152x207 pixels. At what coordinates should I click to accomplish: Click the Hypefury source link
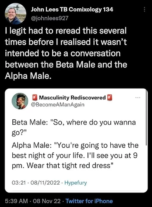pyautogui.click(x=76, y=183)
